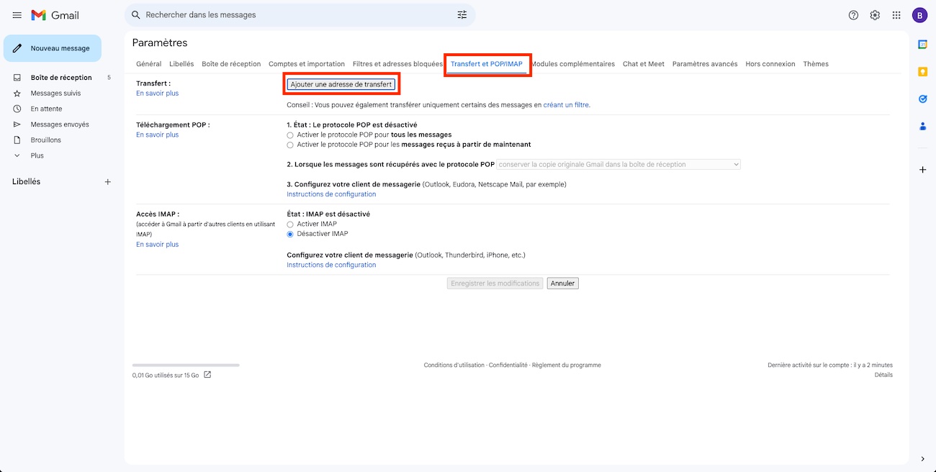Create a new label with plus icon
This screenshot has height=472, width=936.
pyautogui.click(x=108, y=182)
